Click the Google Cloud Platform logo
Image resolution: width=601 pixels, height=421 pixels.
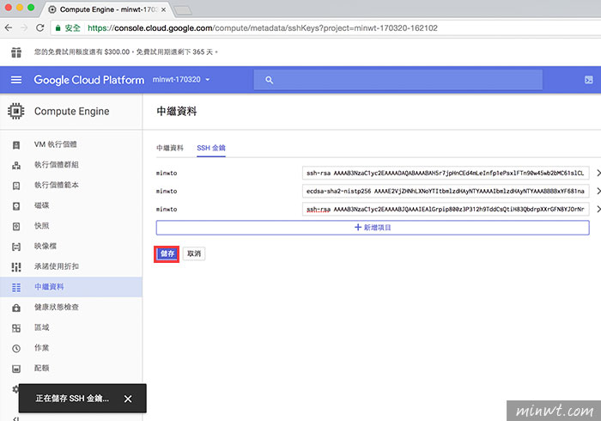[x=89, y=80]
